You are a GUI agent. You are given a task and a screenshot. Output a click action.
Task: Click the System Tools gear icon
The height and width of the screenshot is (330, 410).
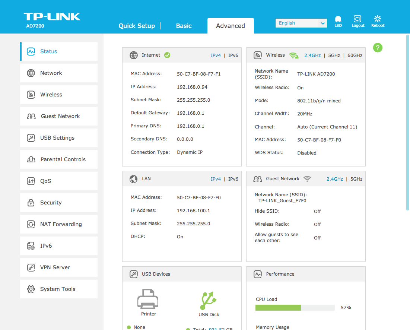(31, 289)
